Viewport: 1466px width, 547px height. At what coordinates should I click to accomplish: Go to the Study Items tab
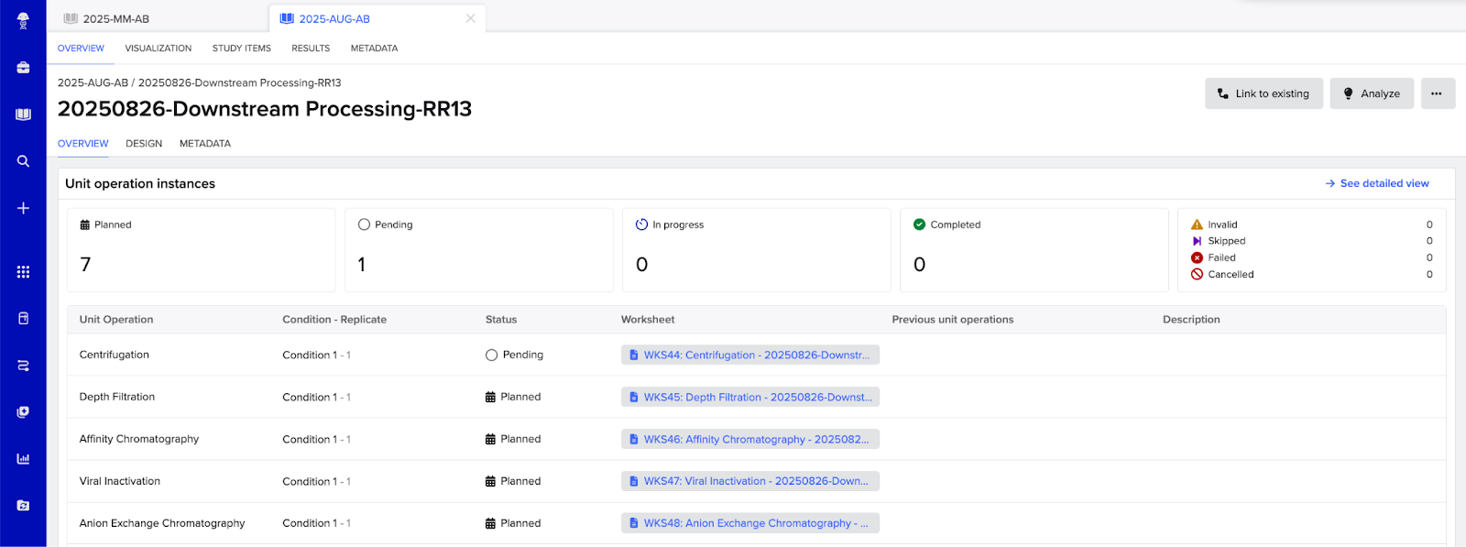[241, 49]
